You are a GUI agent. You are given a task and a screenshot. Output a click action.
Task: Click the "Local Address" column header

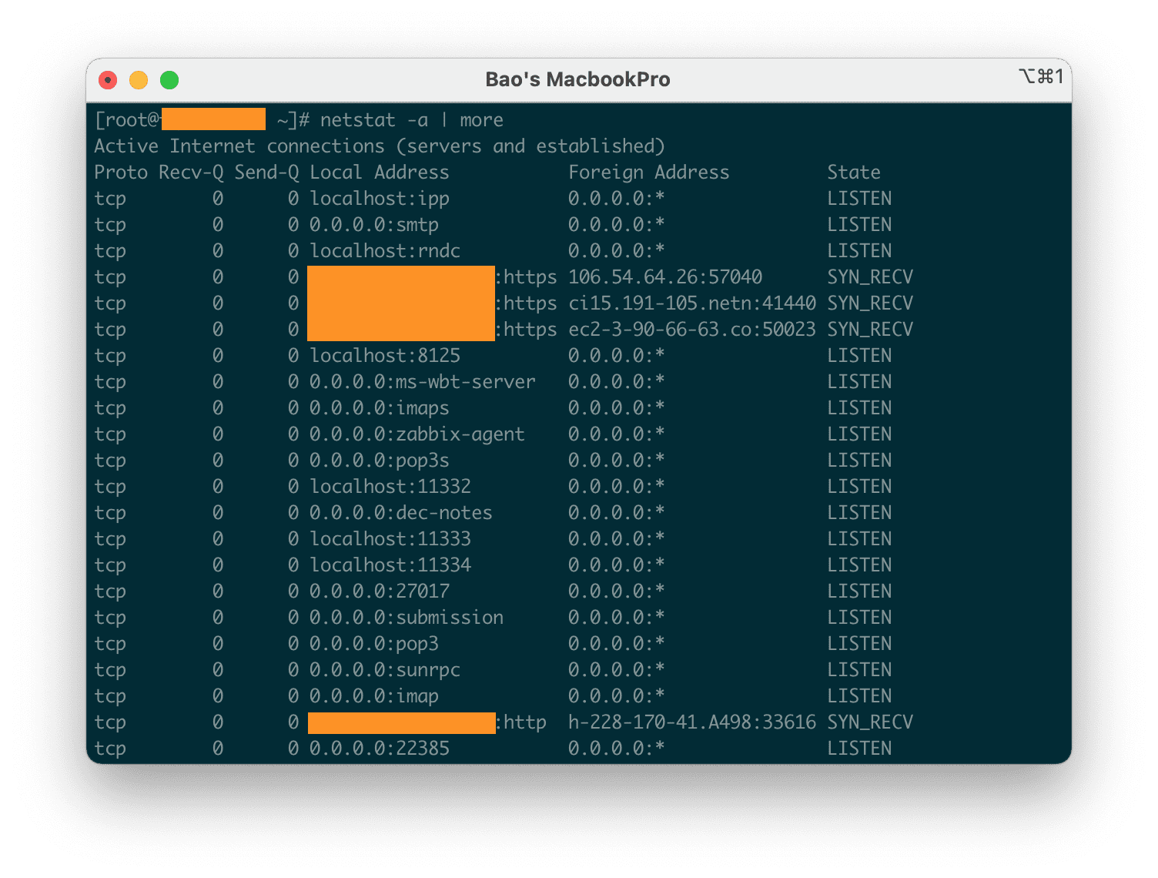379,173
